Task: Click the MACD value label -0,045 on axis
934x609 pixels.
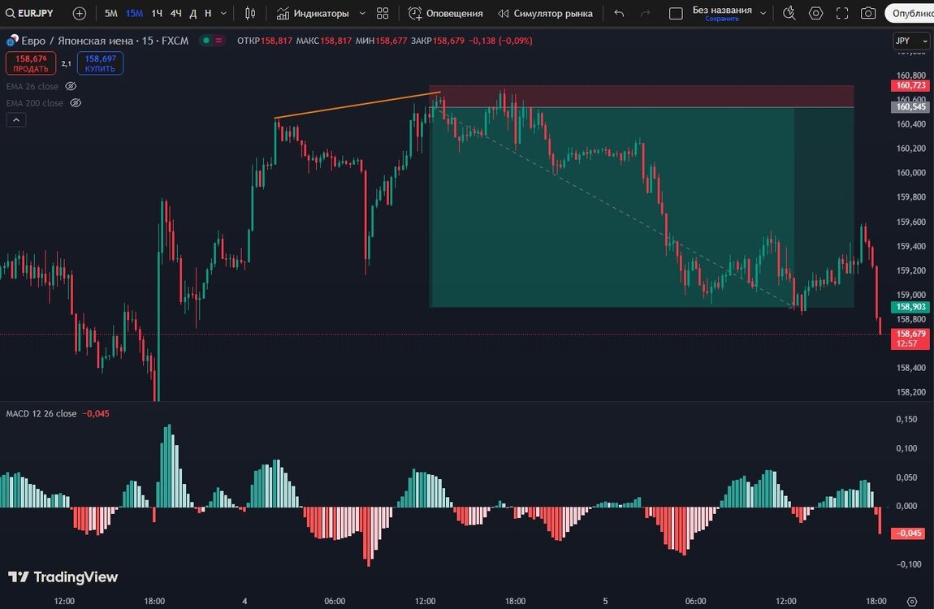Action: tap(908, 533)
